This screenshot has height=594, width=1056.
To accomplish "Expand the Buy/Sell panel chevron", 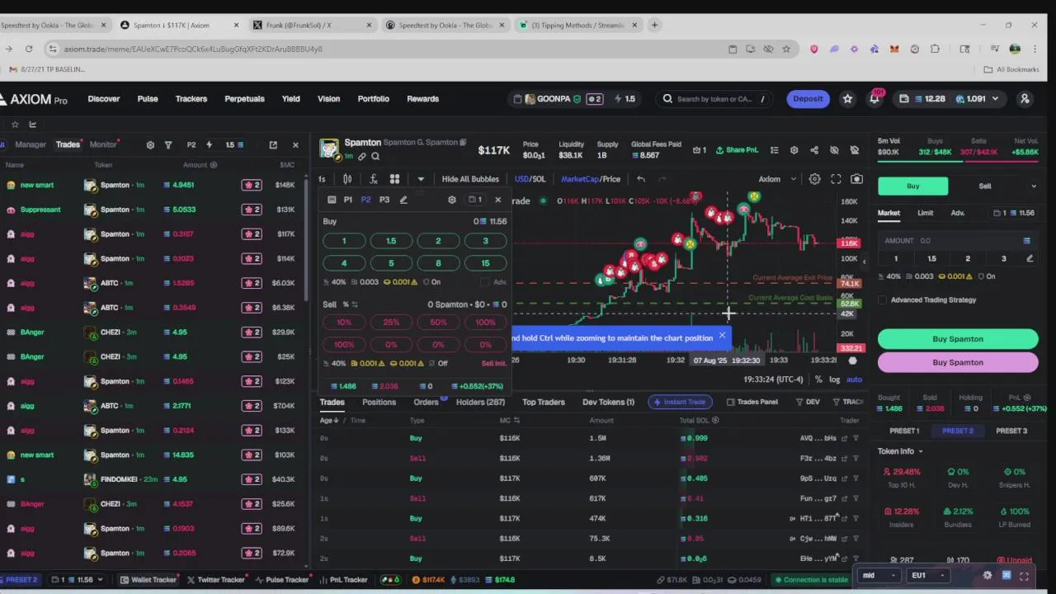I will 1034,186.
